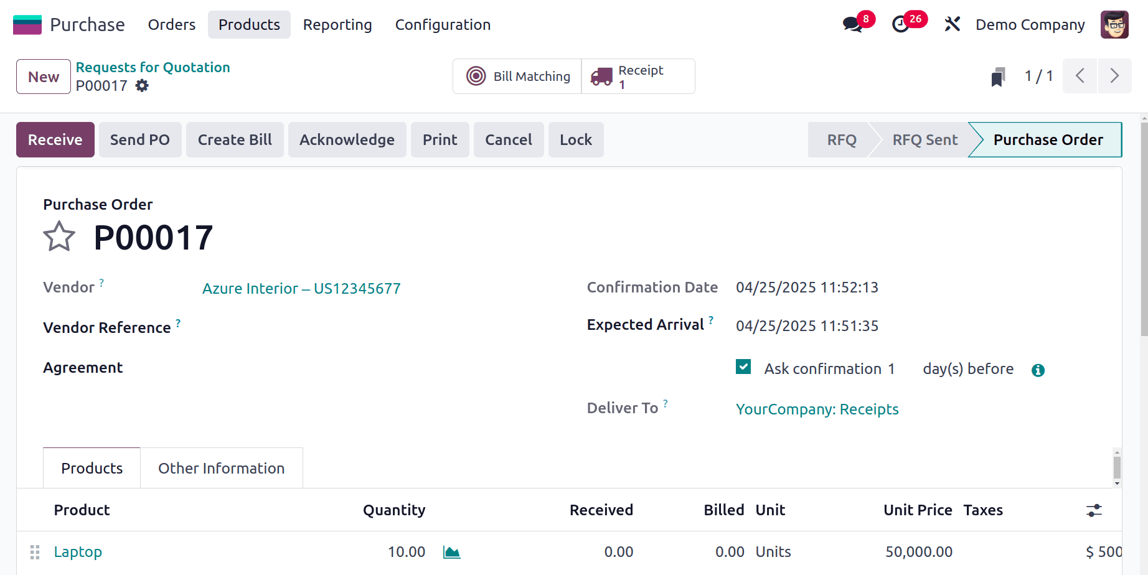
Task: Open the Orders menu
Action: pyautogui.click(x=172, y=25)
